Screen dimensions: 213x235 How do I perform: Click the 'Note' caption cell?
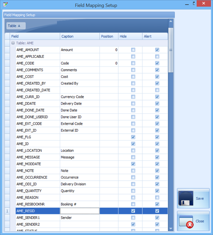coord(80,171)
